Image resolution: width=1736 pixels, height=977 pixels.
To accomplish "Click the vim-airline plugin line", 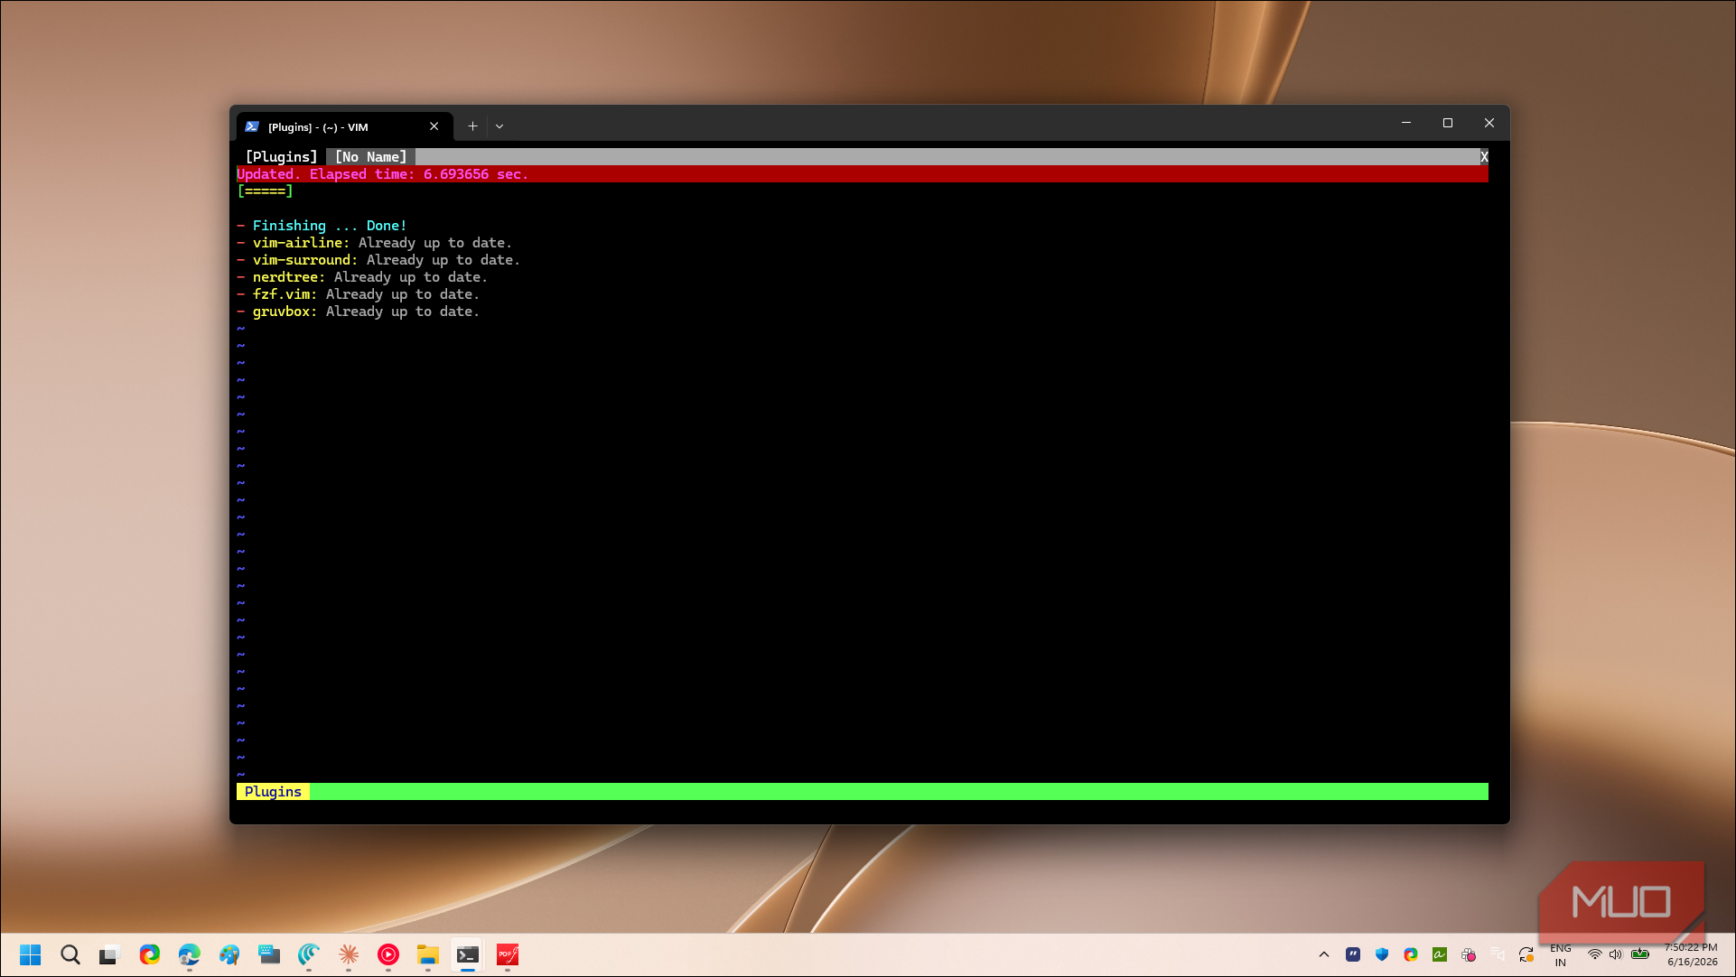I will pos(375,243).
